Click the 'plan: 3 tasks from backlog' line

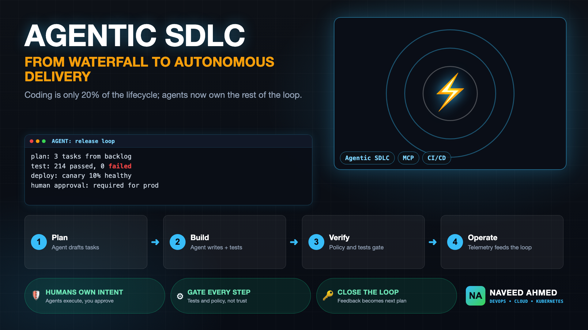81,156
